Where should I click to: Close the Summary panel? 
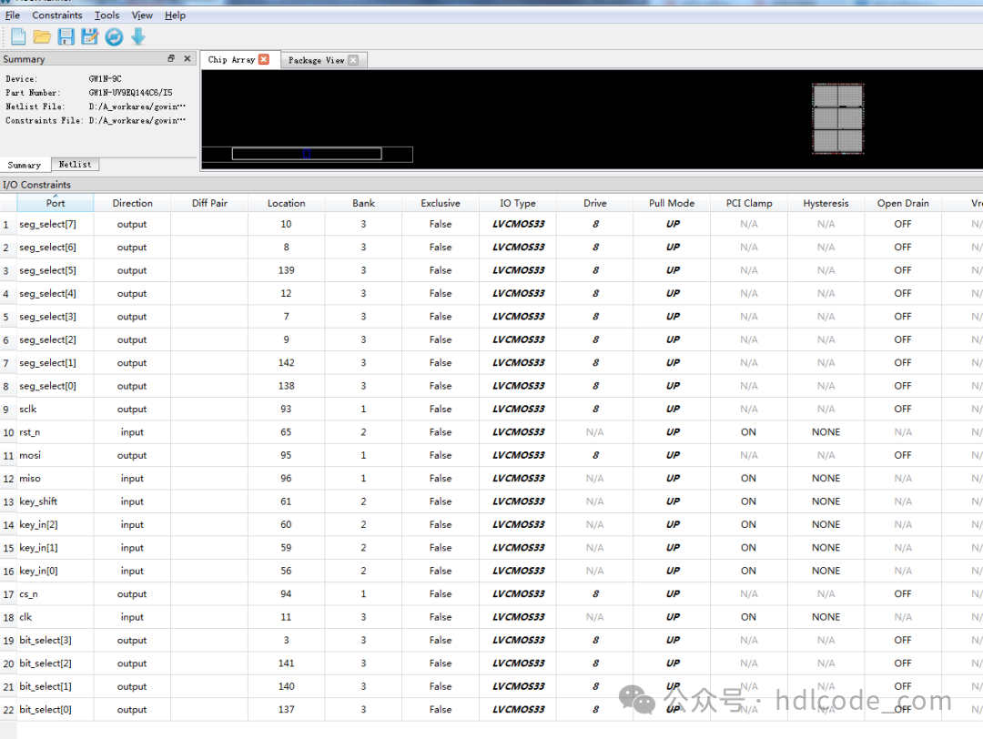click(x=187, y=58)
